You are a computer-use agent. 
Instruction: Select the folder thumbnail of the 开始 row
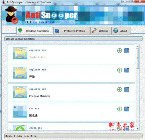(20, 73)
